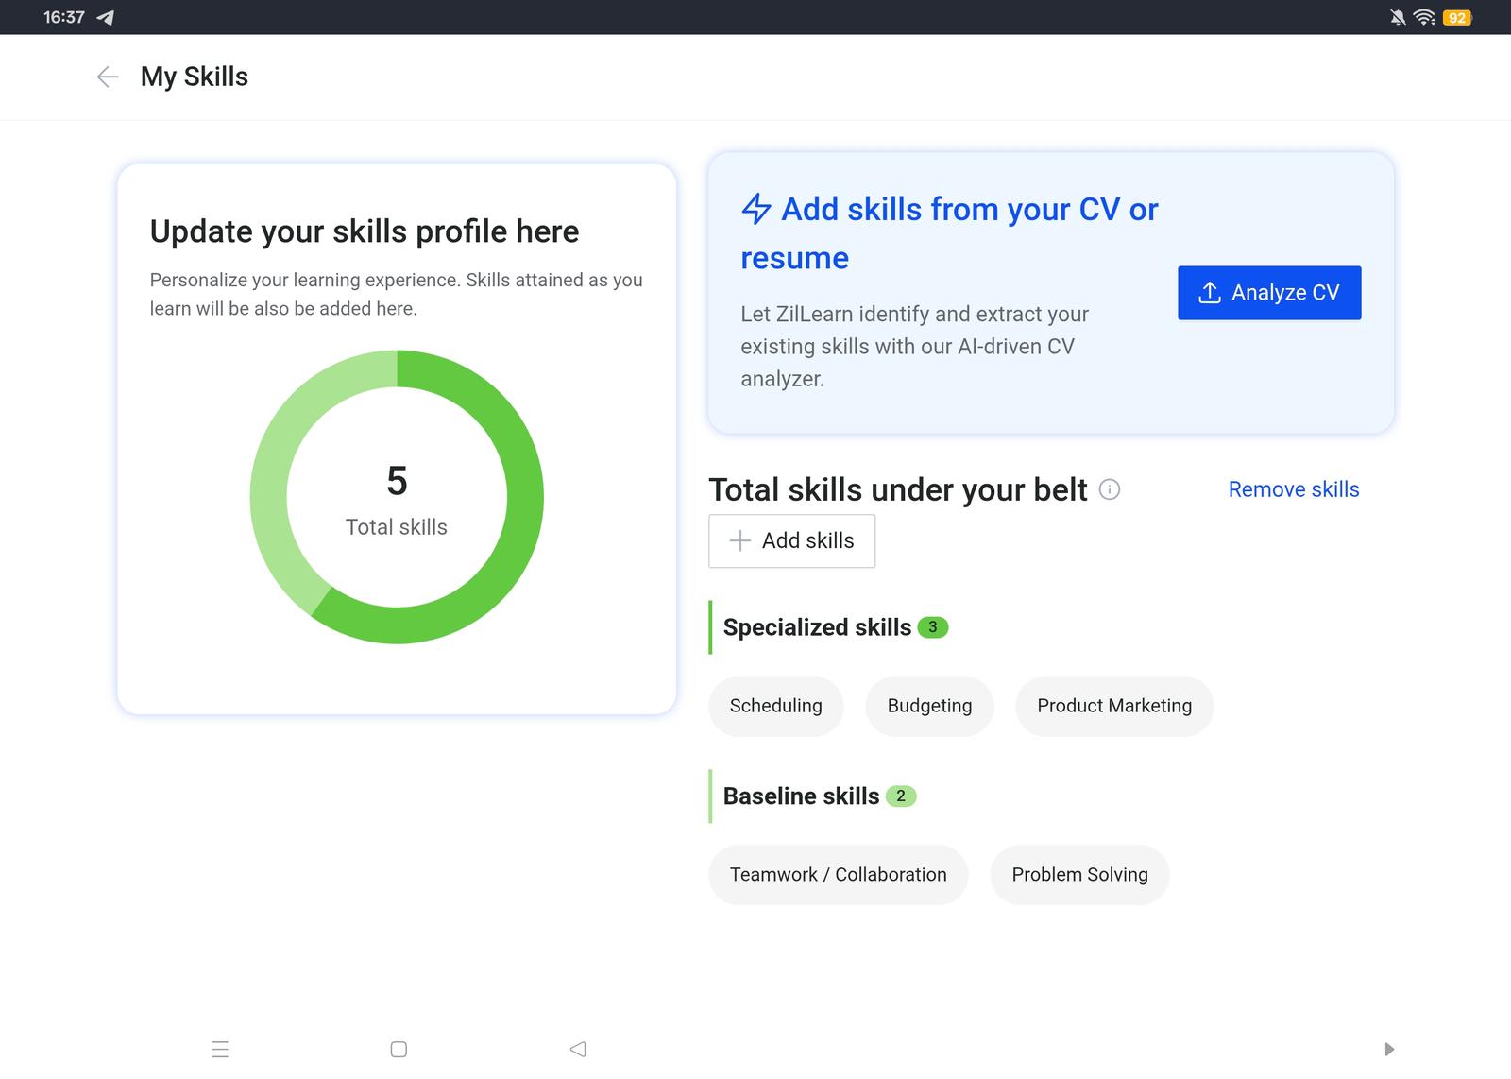
Task: Tap the Android home square button
Action: [399, 1049]
